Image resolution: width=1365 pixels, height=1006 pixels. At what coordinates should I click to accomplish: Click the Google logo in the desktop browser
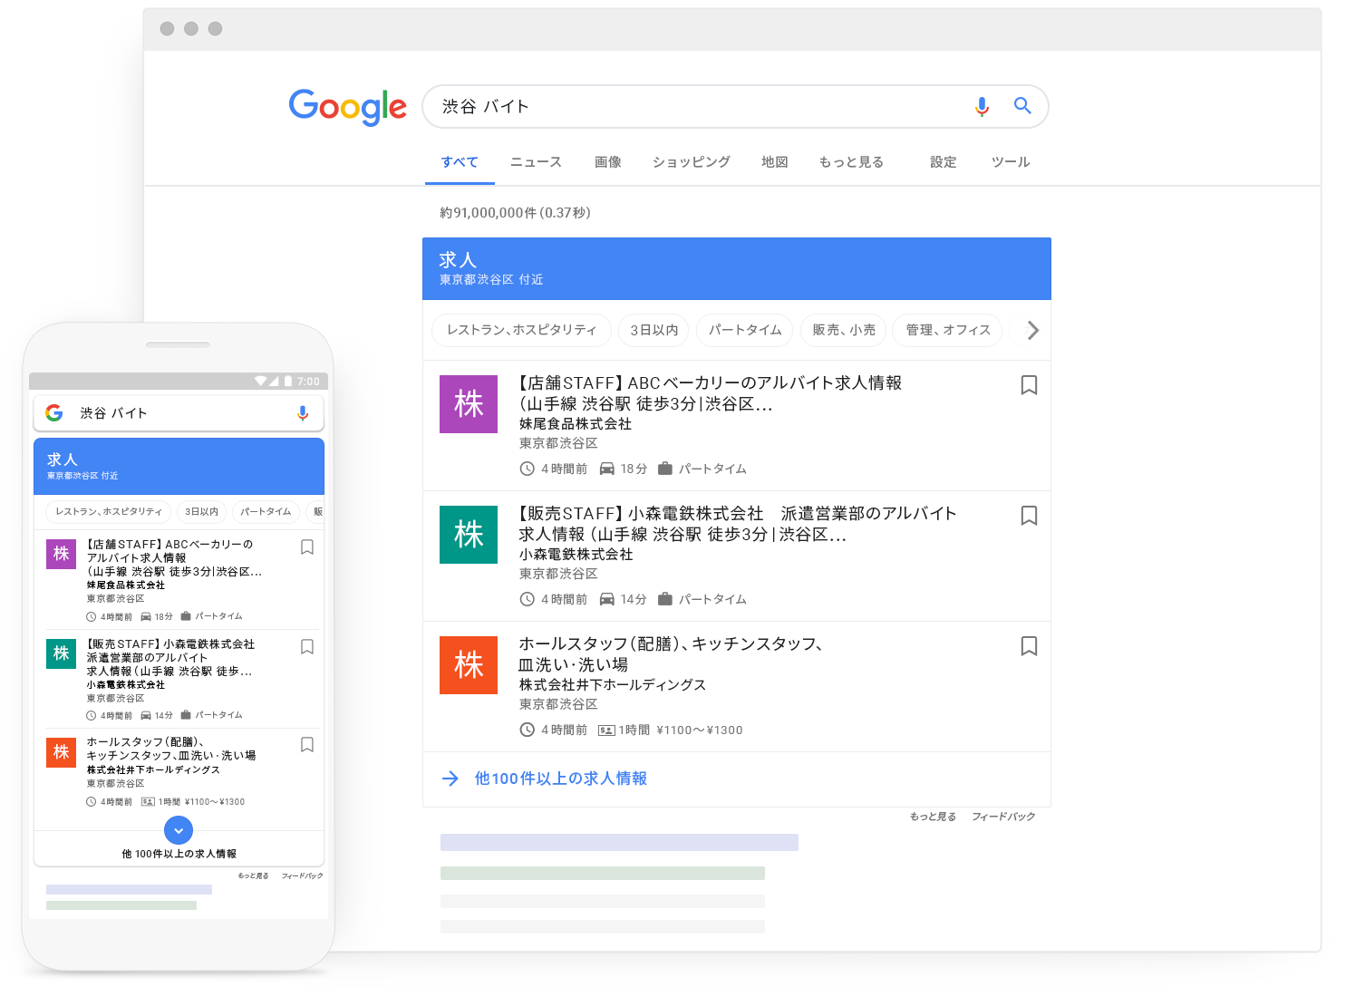click(348, 107)
